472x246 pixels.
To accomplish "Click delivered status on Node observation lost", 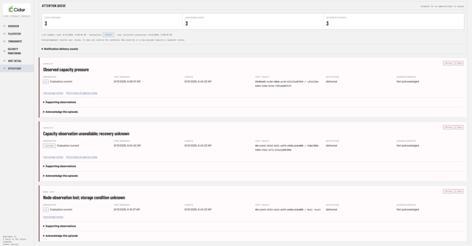I will pos(331,210).
